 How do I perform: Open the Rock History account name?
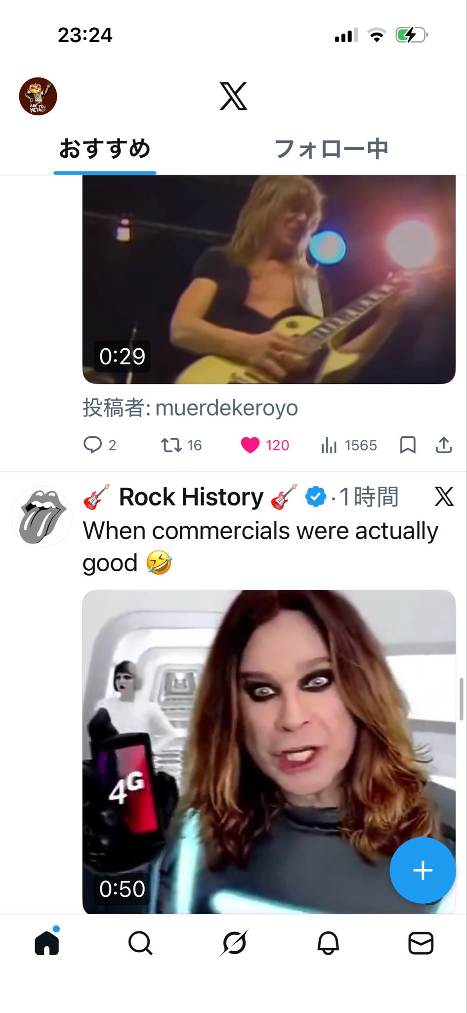point(191,497)
